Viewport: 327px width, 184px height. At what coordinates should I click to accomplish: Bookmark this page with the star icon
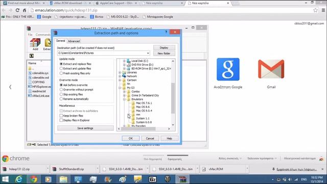315,10
